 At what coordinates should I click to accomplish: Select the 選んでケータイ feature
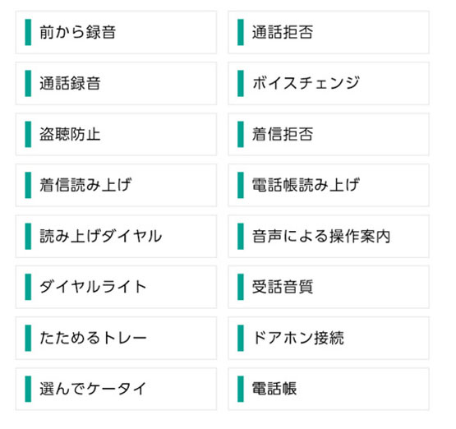(116, 390)
